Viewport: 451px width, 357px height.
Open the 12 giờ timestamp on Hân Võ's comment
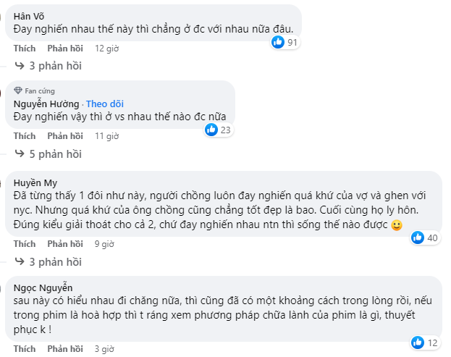(x=106, y=49)
